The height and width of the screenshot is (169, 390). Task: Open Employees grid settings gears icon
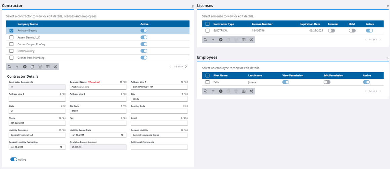click(251, 91)
